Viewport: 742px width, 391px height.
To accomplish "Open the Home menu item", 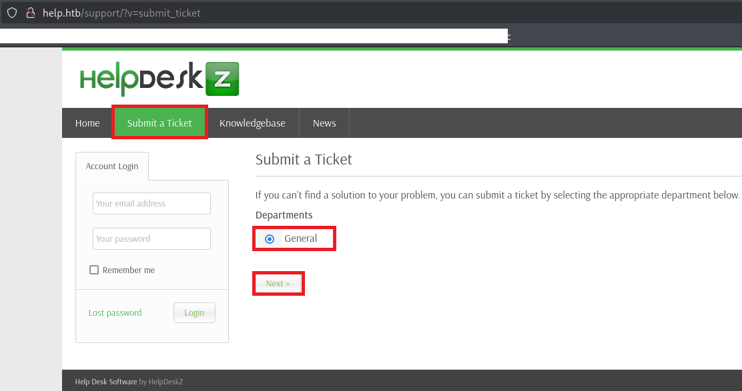I will click(x=87, y=123).
